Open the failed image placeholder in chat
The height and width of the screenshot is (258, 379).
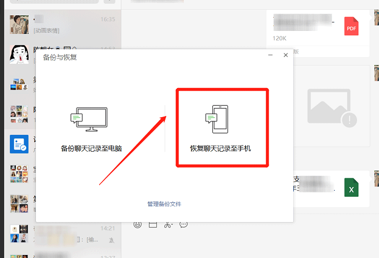(x=332, y=106)
